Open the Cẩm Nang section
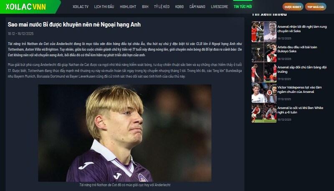 tap(197, 7)
